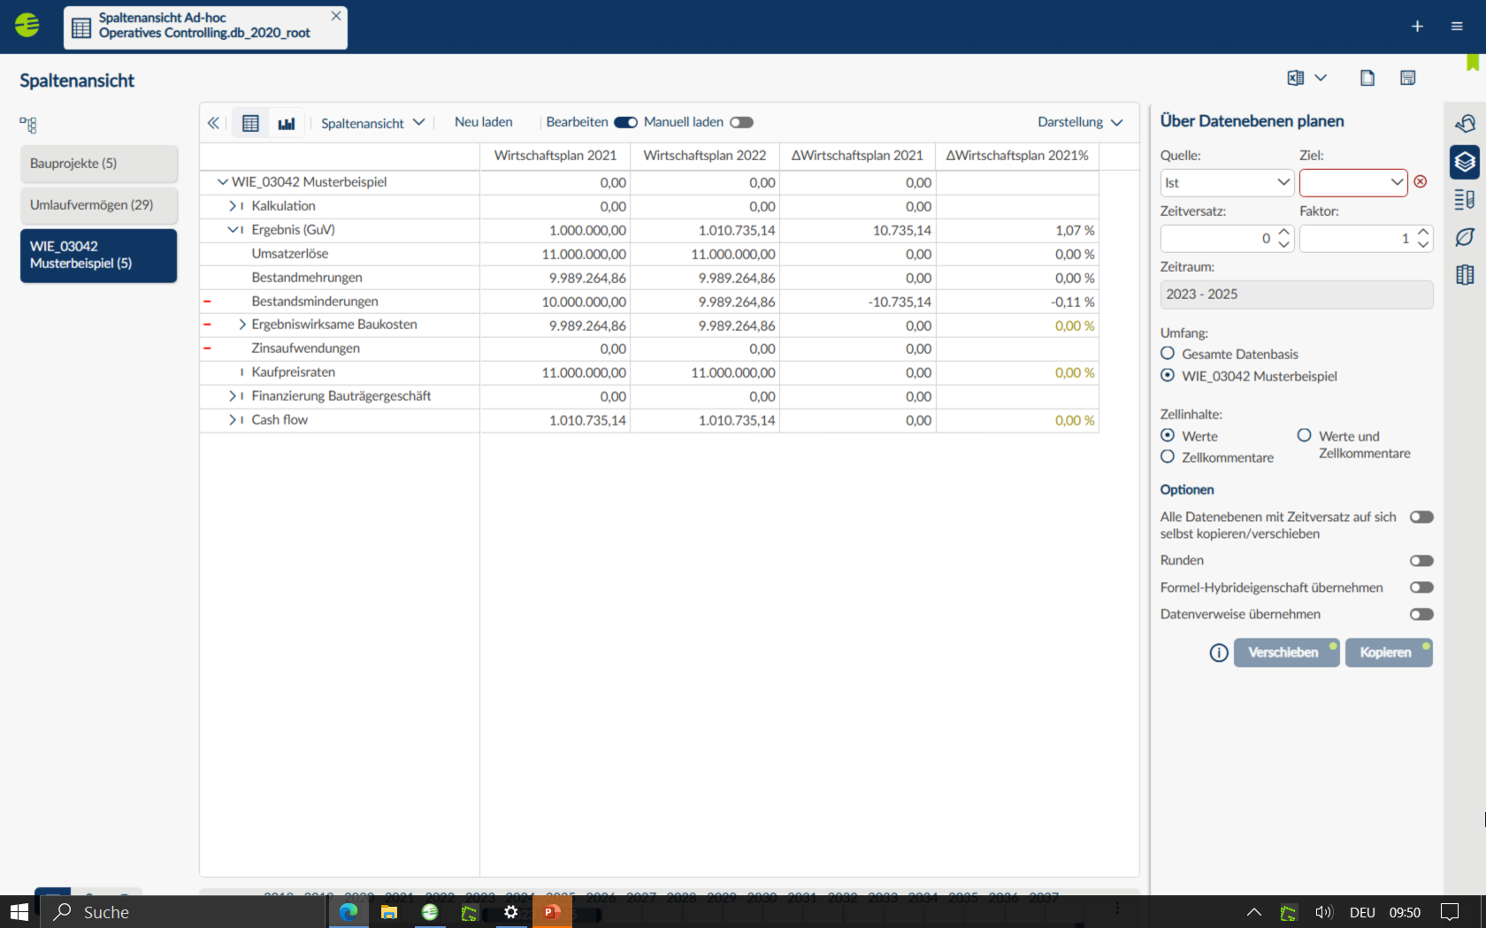This screenshot has width=1486, height=928.
Task: Click the ΔWirtschaftsplan 2021% column header
Action: [1017, 156]
